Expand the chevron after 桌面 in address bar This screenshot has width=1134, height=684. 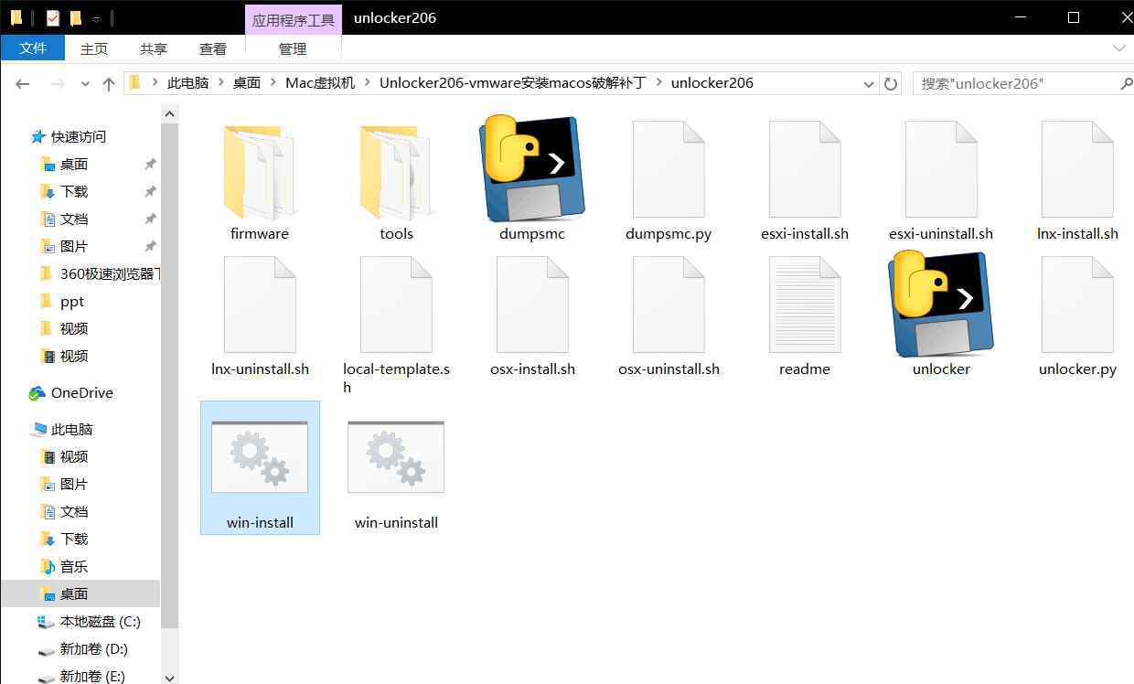[273, 83]
